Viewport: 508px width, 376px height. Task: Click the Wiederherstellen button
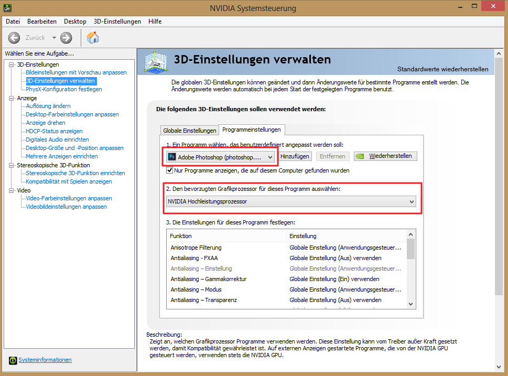point(385,156)
